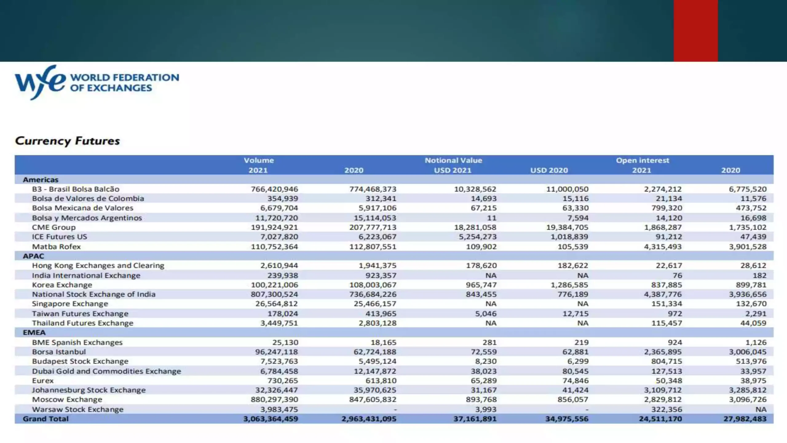Click India International Exchange label
Viewport: 787px width, 443px height.
86,275
